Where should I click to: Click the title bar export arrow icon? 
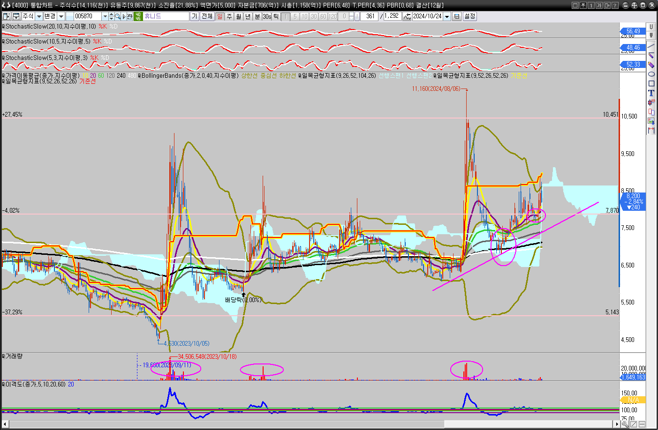[x=607, y=5]
